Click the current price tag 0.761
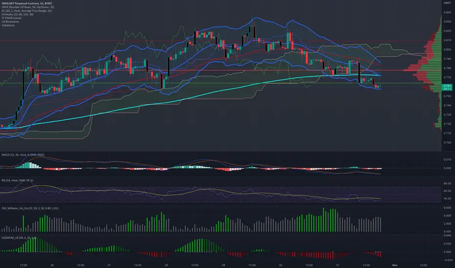455x268 pixels. pyautogui.click(x=447, y=86)
